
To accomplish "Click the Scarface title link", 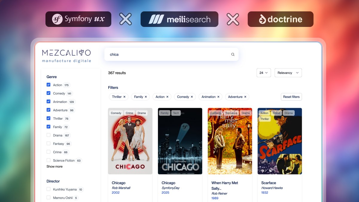I will [269, 183].
